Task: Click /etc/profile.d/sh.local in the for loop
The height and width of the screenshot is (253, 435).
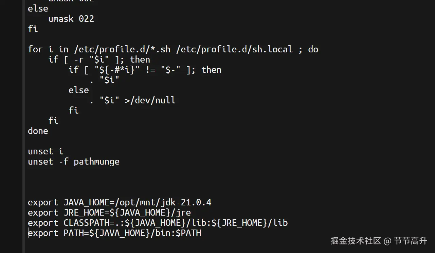Action: coord(234,49)
